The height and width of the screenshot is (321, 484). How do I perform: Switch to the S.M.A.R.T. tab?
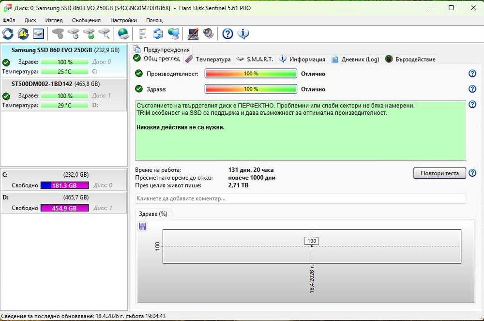[255, 59]
